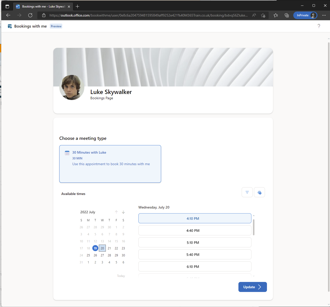Image resolution: width=330 pixels, height=307 pixels.
Task: Go to next month with down arrow
Action: [x=123, y=212]
